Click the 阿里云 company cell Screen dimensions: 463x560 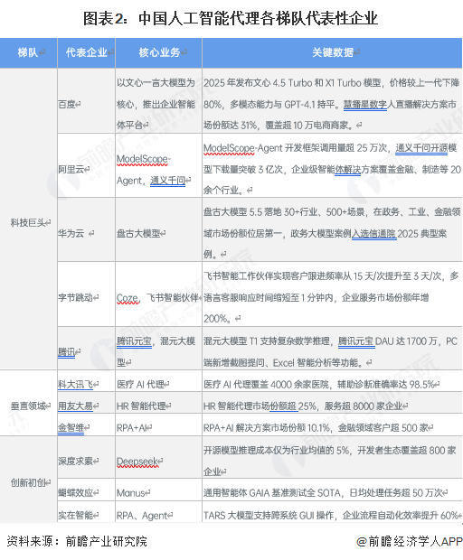[87, 165]
